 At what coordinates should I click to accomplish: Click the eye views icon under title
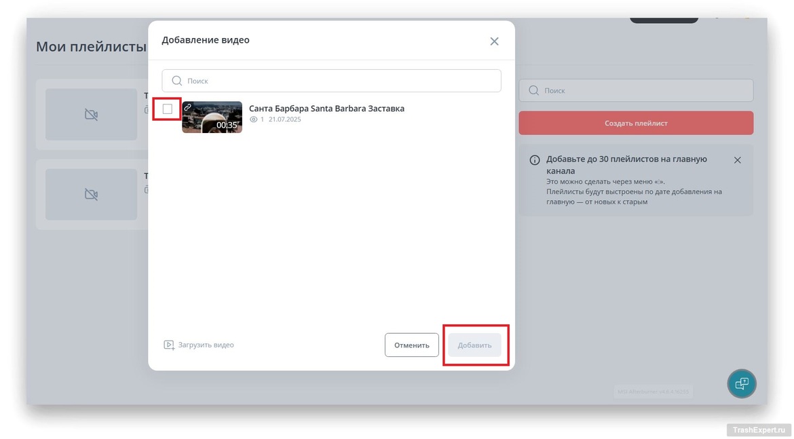tap(254, 119)
